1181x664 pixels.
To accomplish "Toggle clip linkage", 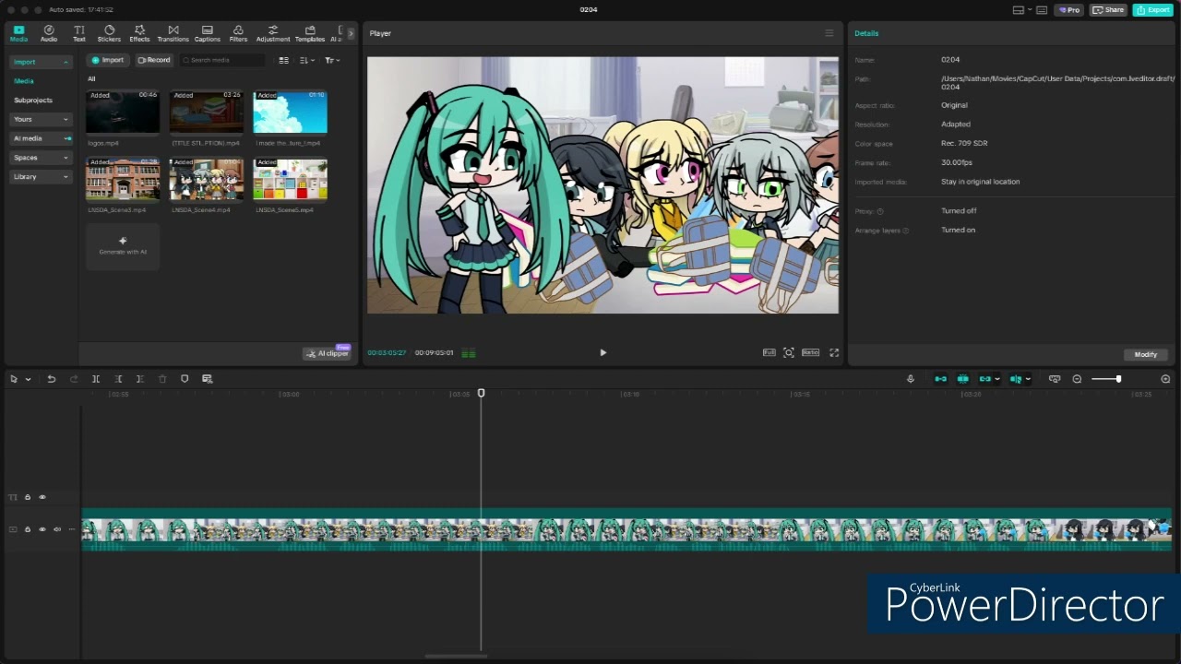I will pos(984,379).
